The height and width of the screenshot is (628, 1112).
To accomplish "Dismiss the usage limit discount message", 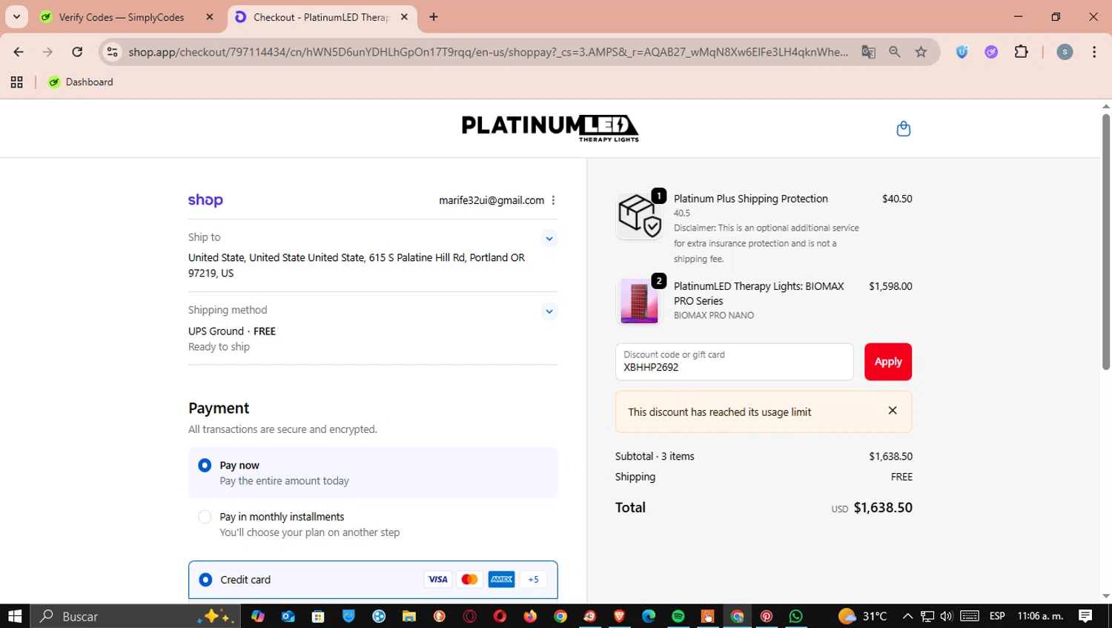I will [x=893, y=411].
